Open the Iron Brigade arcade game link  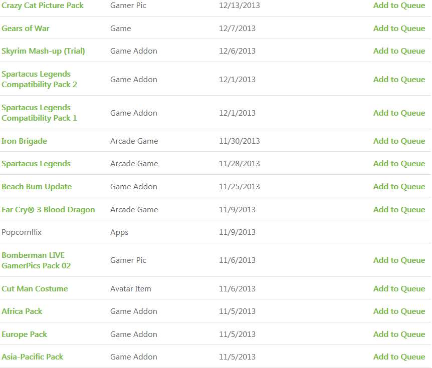[x=24, y=141]
